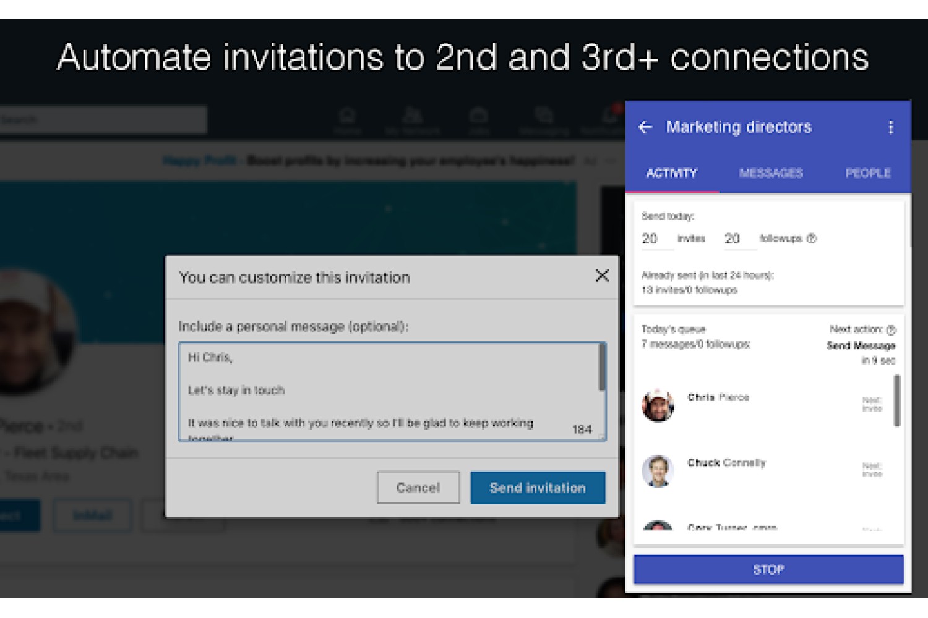Click help icon next to followups
Image resolution: width=928 pixels, height=618 pixels.
pos(812,239)
